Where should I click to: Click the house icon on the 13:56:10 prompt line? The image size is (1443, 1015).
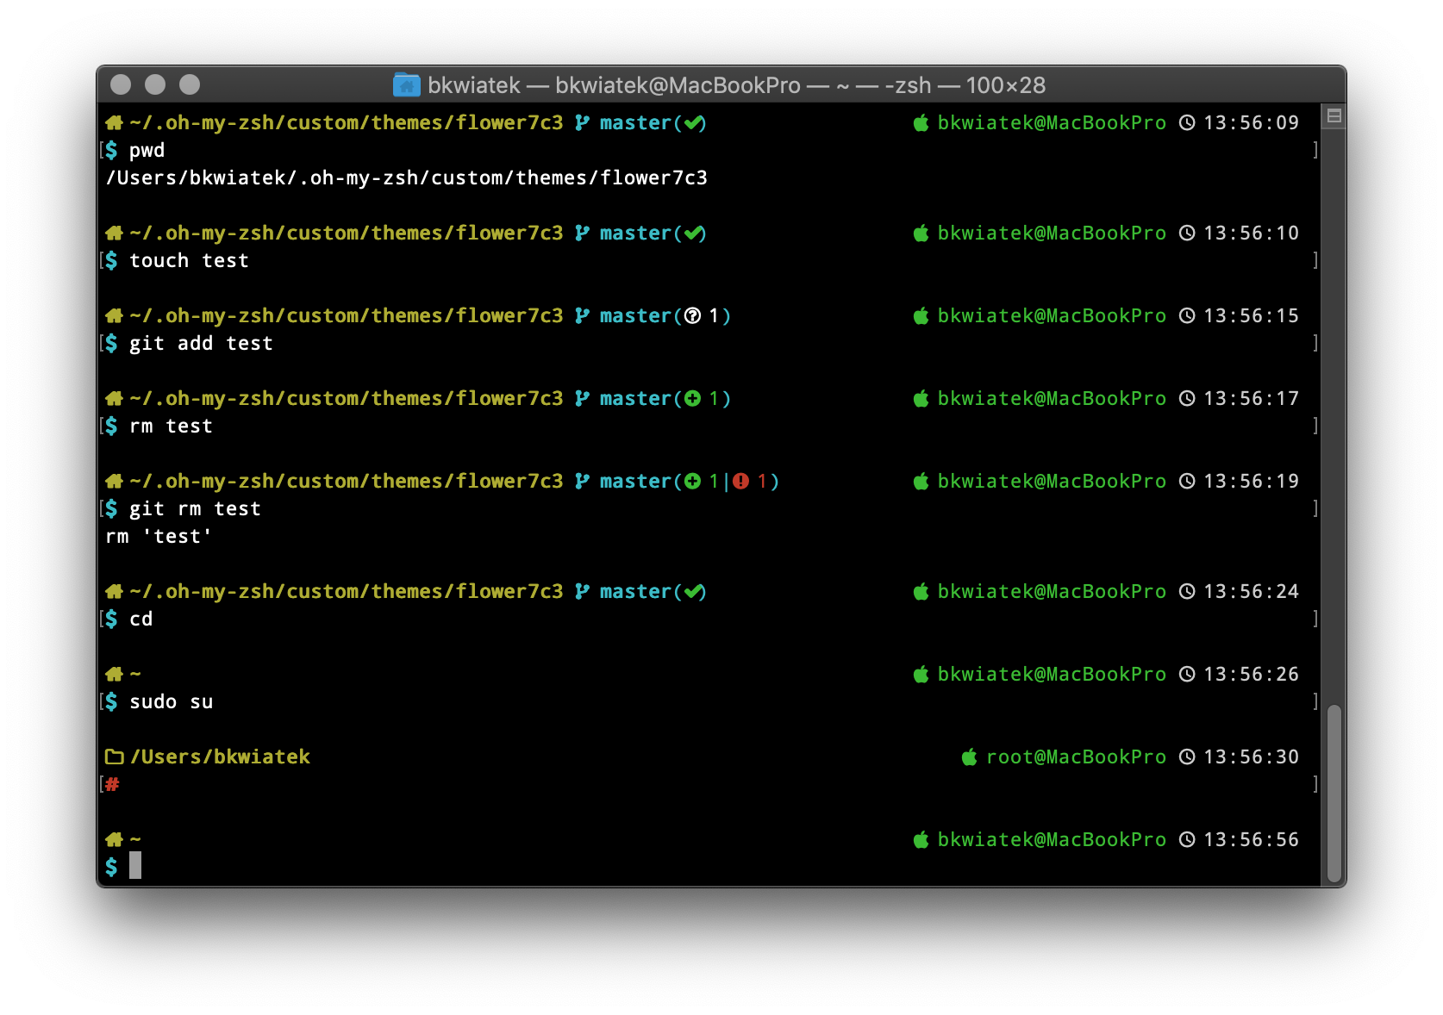coord(114,233)
